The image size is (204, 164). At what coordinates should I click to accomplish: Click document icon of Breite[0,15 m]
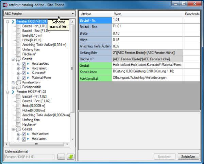18,36
